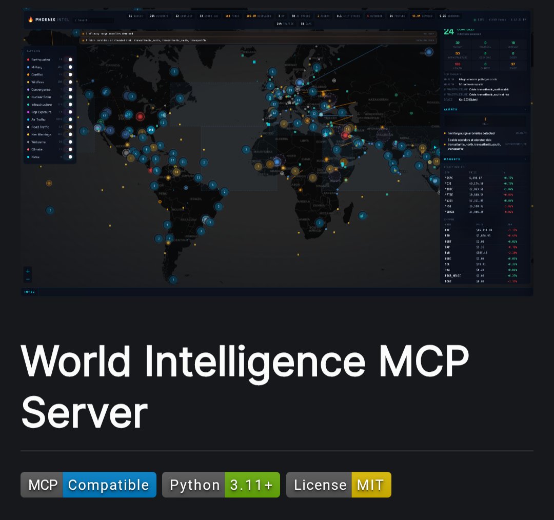Toggle the Military layer switch
The image size is (554, 520).
(x=69, y=67)
